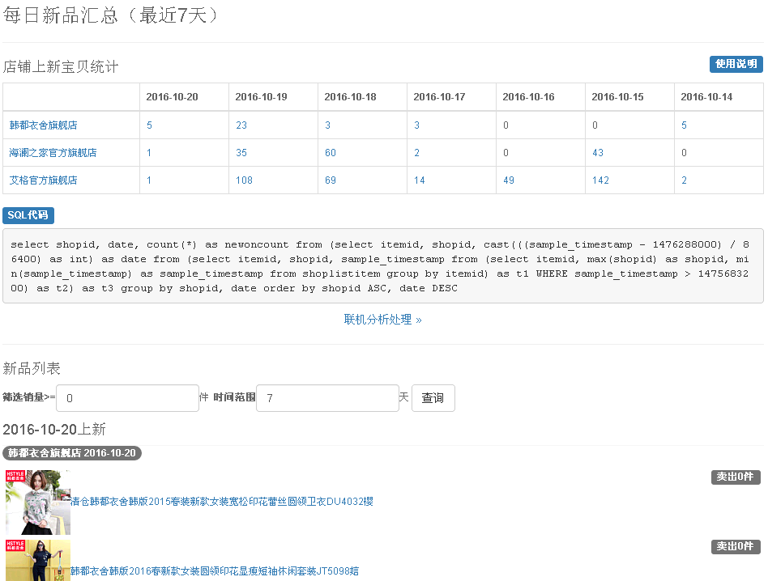Image resolution: width=768 pixels, height=581 pixels.
Task: Open the 联机分析处理 link
Action: pos(382,320)
